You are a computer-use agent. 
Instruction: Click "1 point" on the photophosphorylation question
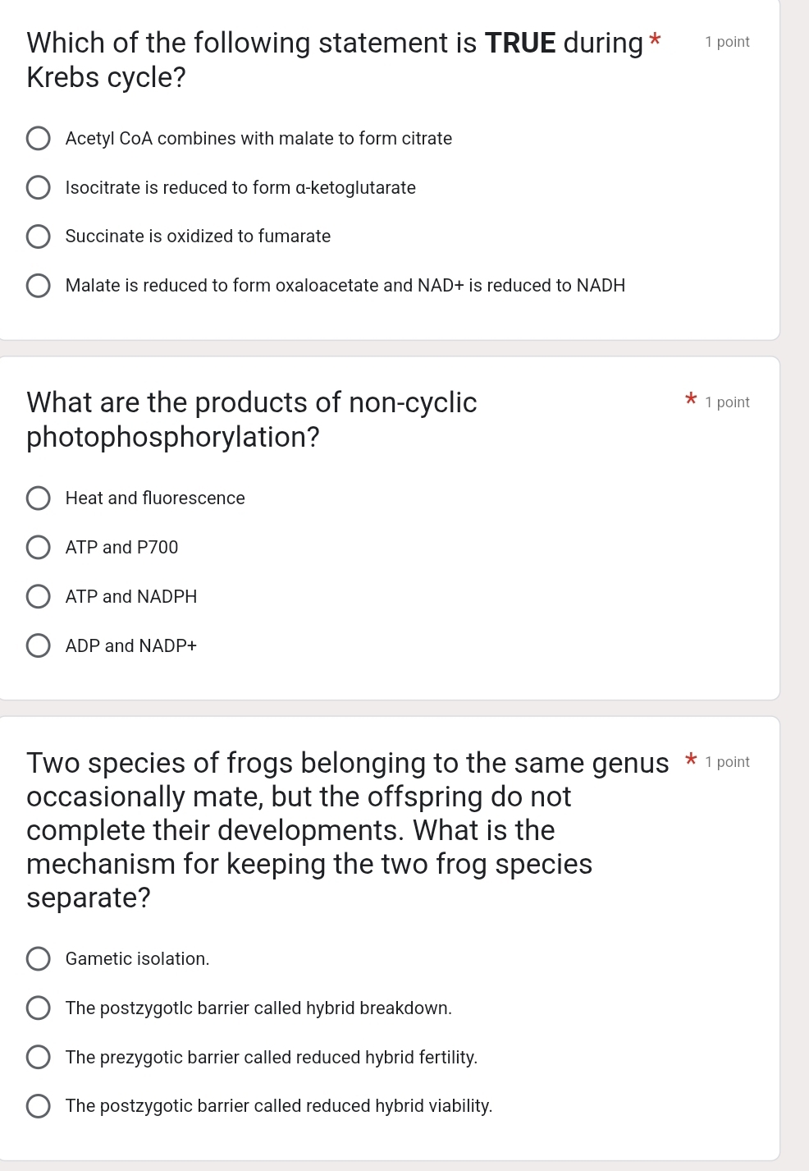[728, 402]
